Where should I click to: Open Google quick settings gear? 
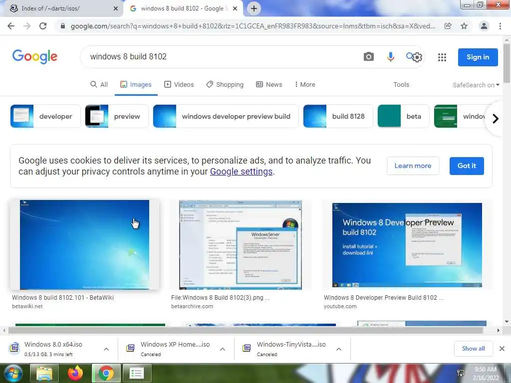click(417, 57)
